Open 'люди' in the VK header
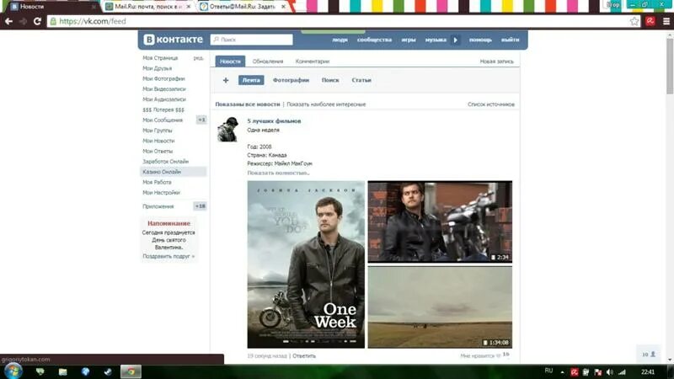674x379 pixels. (x=340, y=40)
